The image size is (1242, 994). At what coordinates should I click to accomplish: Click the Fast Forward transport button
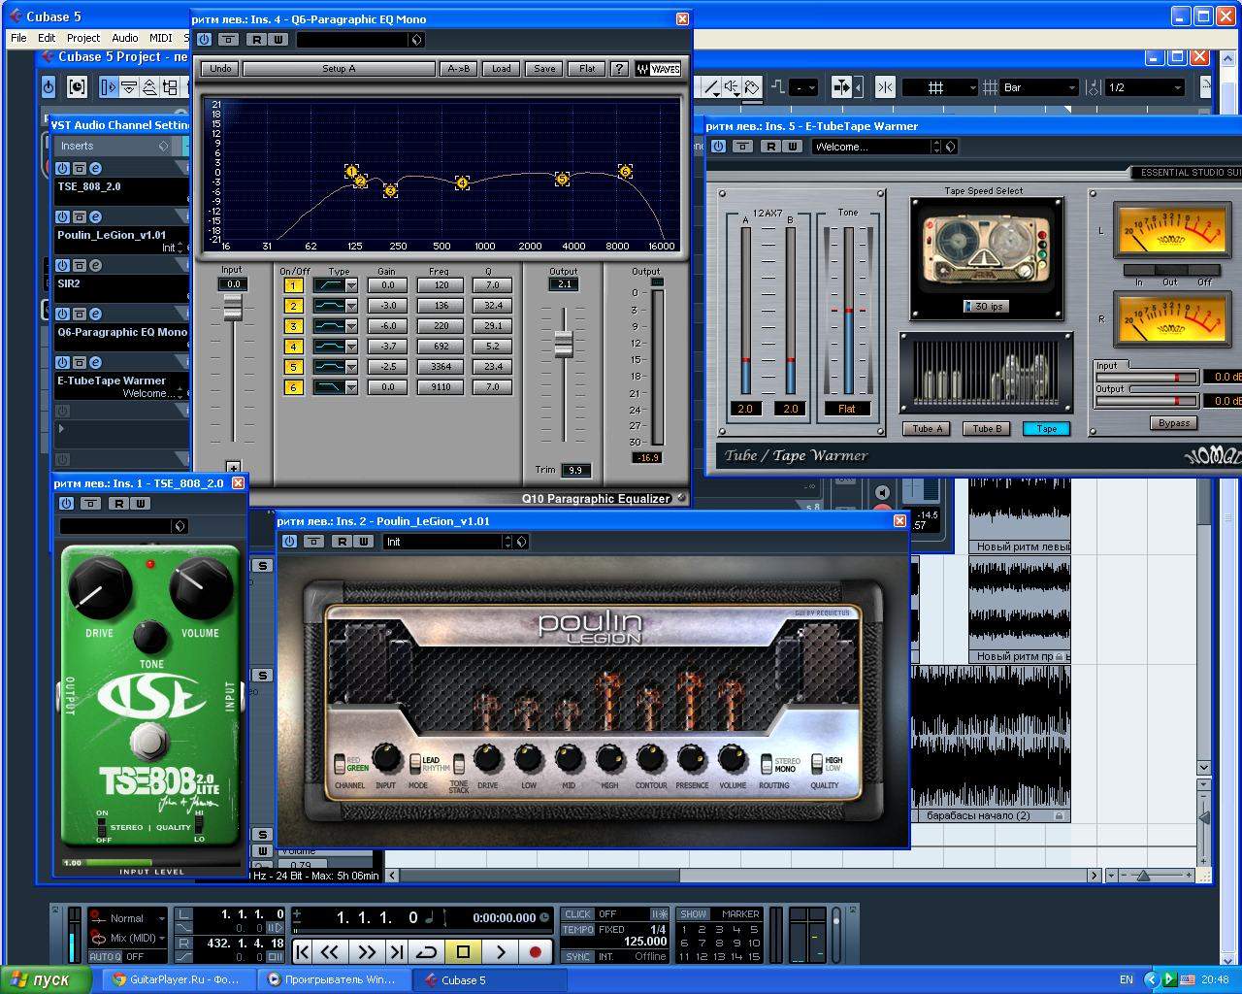pos(367,952)
